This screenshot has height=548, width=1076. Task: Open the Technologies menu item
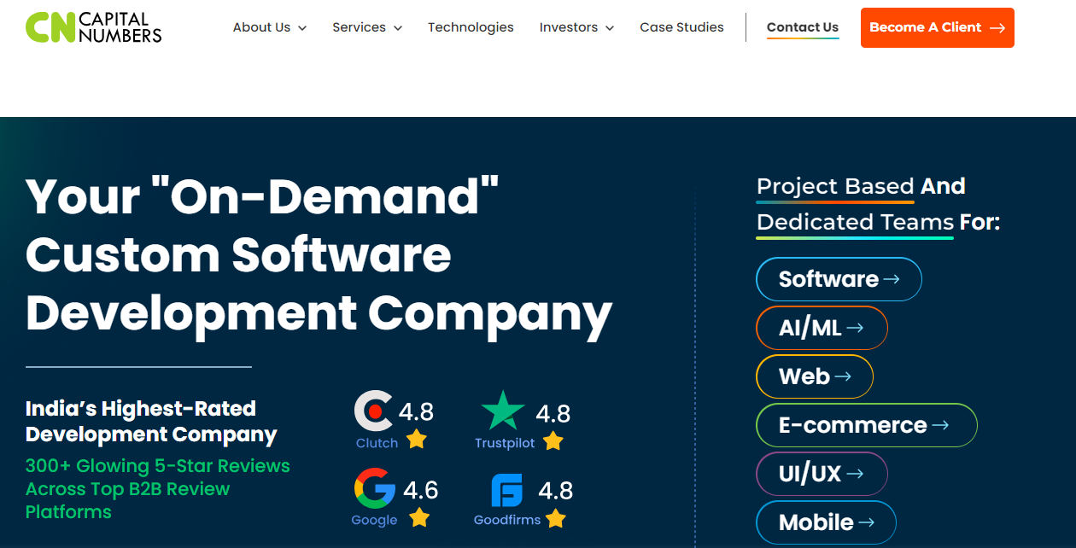point(471,27)
